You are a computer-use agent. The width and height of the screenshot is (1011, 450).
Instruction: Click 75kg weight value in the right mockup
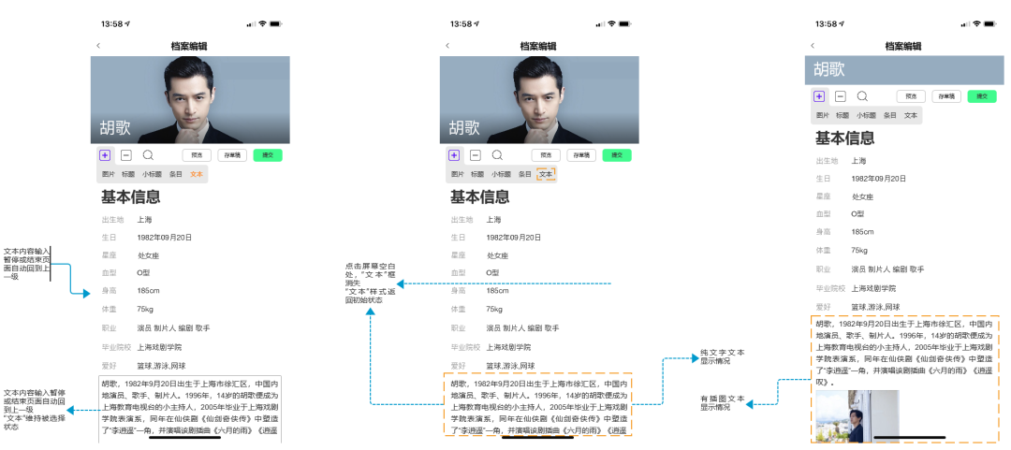click(x=859, y=251)
